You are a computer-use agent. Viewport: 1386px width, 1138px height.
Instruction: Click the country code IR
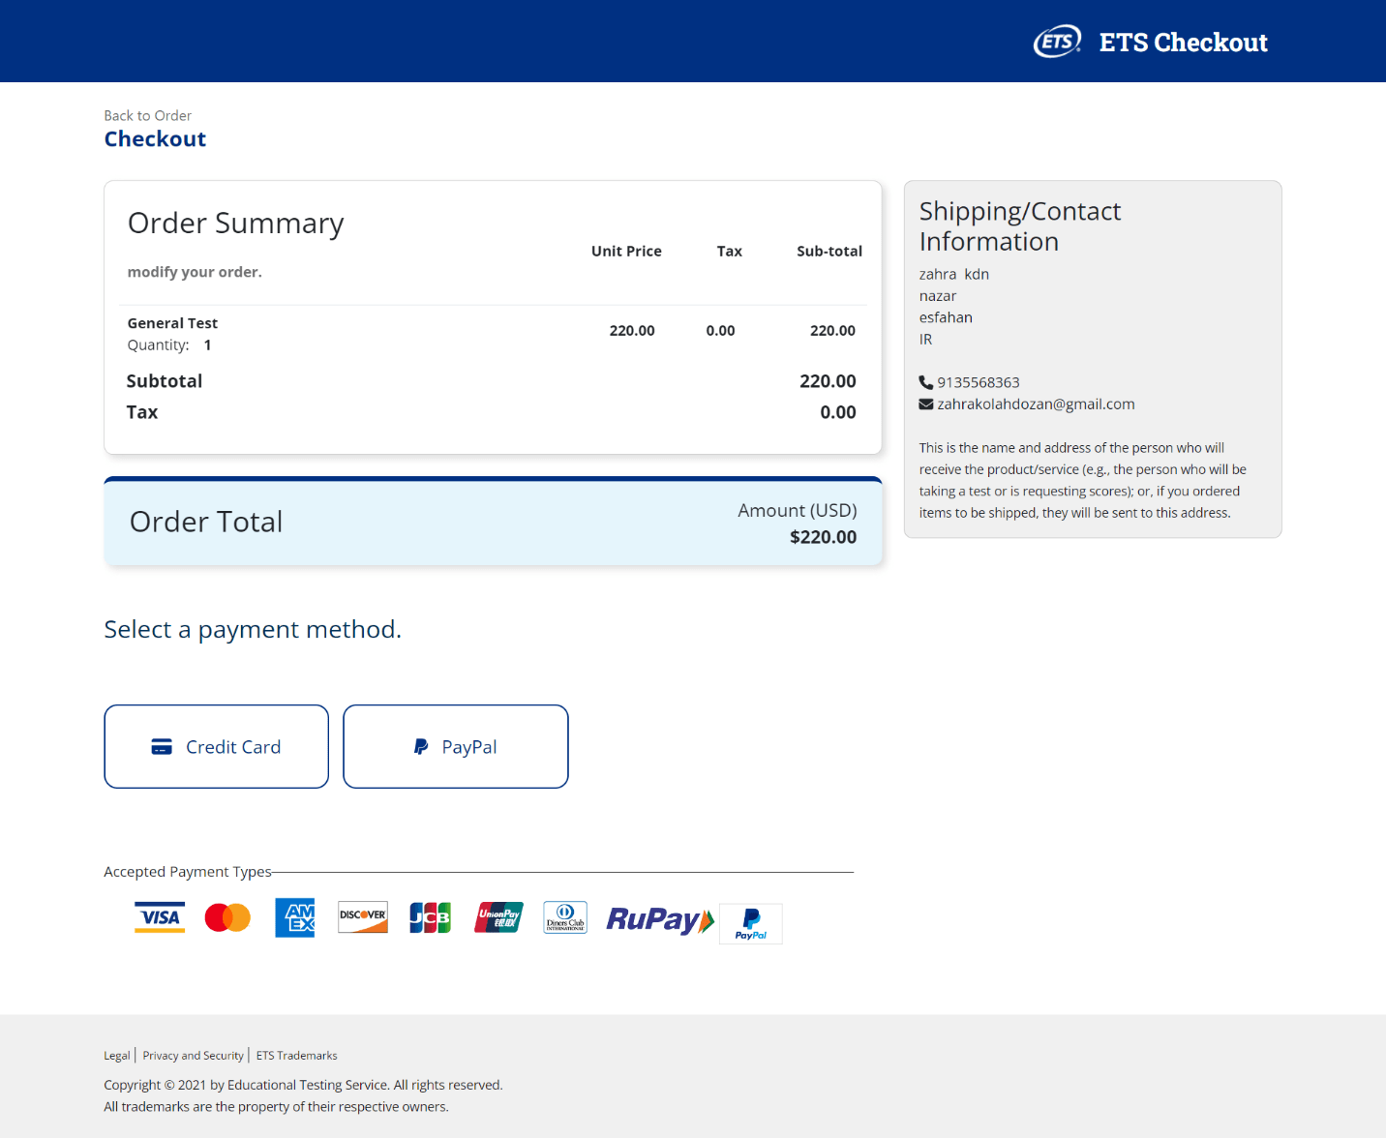point(926,340)
